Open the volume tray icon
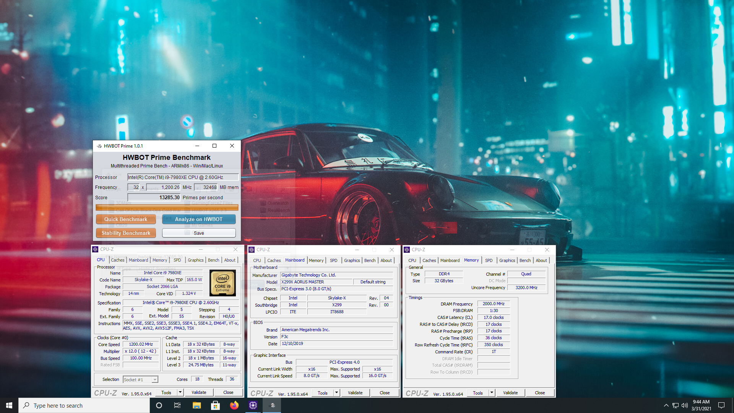 tap(685, 405)
